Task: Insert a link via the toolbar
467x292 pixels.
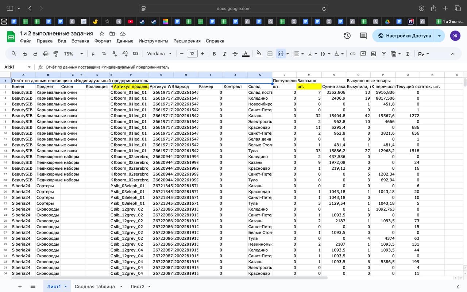Action: [x=353, y=54]
